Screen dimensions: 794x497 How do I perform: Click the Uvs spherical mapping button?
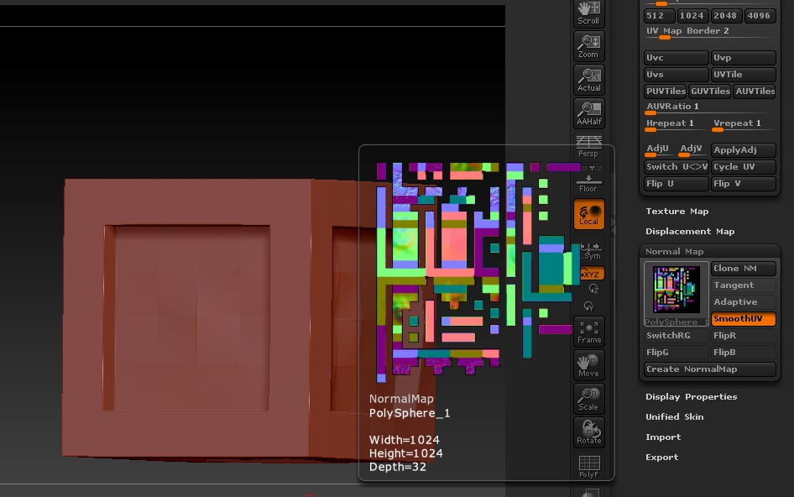click(x=676, y=75)
